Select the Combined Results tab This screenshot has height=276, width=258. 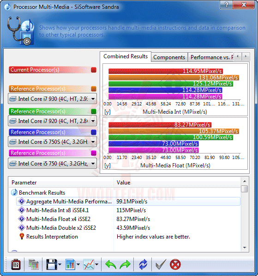(126, 56)
